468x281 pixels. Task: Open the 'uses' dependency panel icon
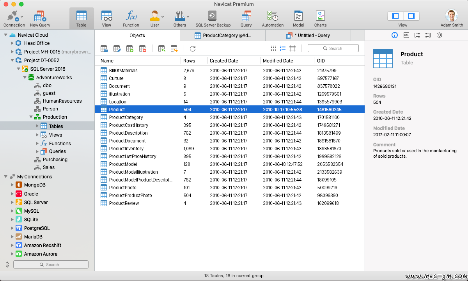(x=417, y=35)
